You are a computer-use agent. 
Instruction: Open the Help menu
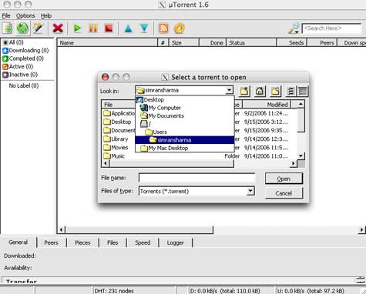point(46,16)
